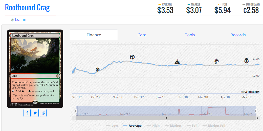Open the Ixalan set link
Viewport: 263px width, 131px height.
tap(20, 20)
